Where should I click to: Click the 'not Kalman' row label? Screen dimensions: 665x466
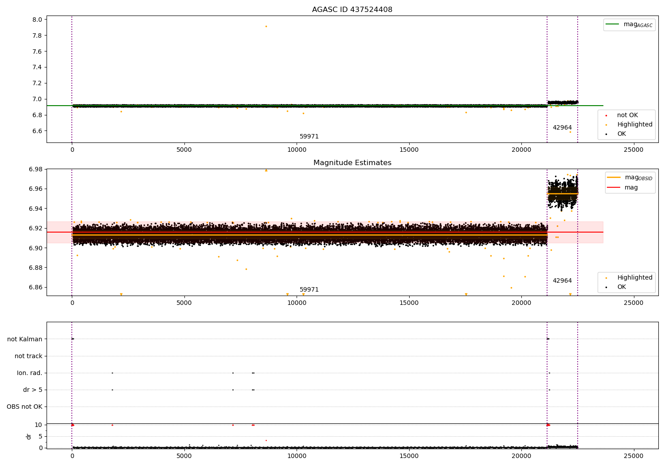click(x=25, y=339)
